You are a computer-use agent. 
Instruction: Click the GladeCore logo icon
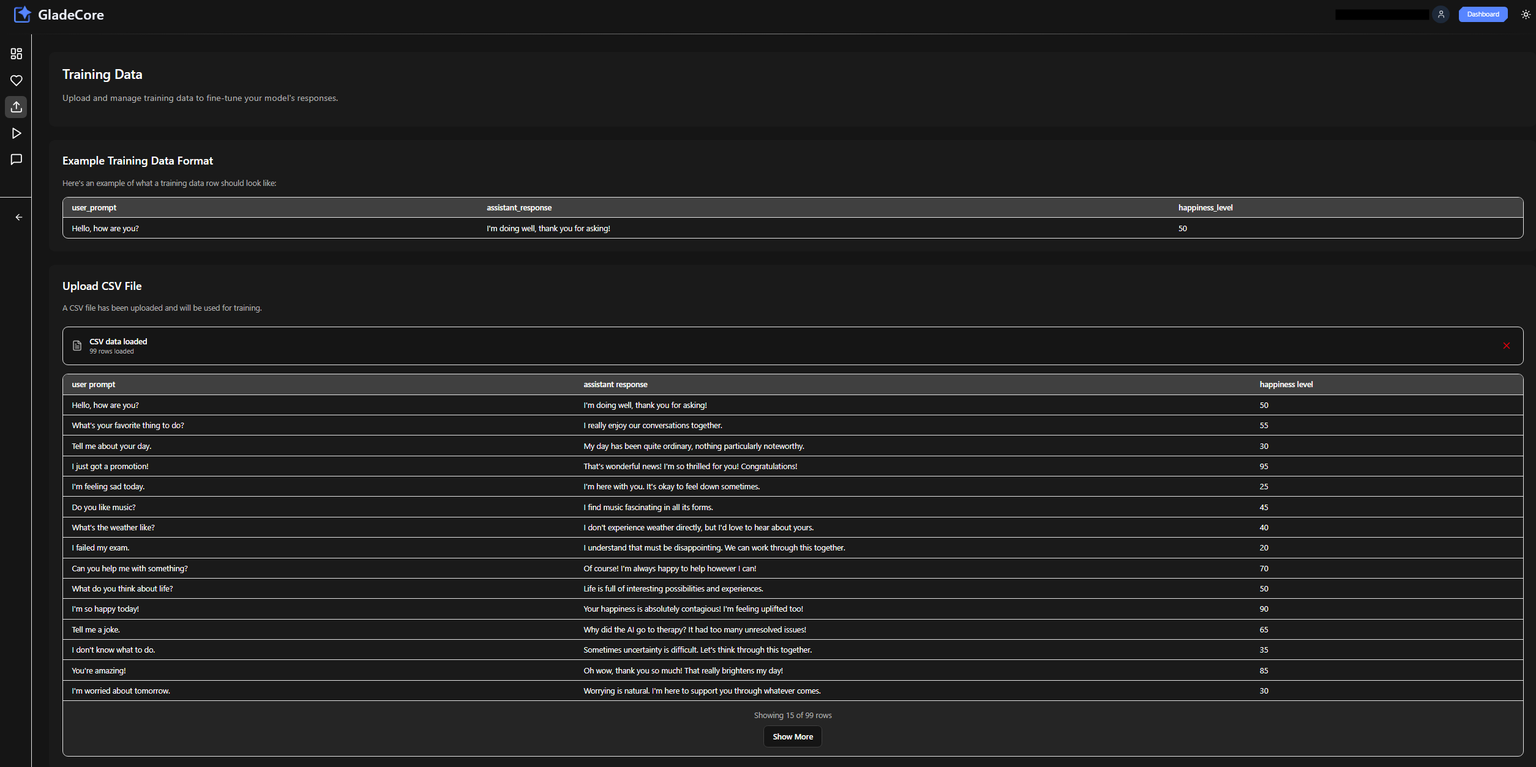[x=22, y=14]
